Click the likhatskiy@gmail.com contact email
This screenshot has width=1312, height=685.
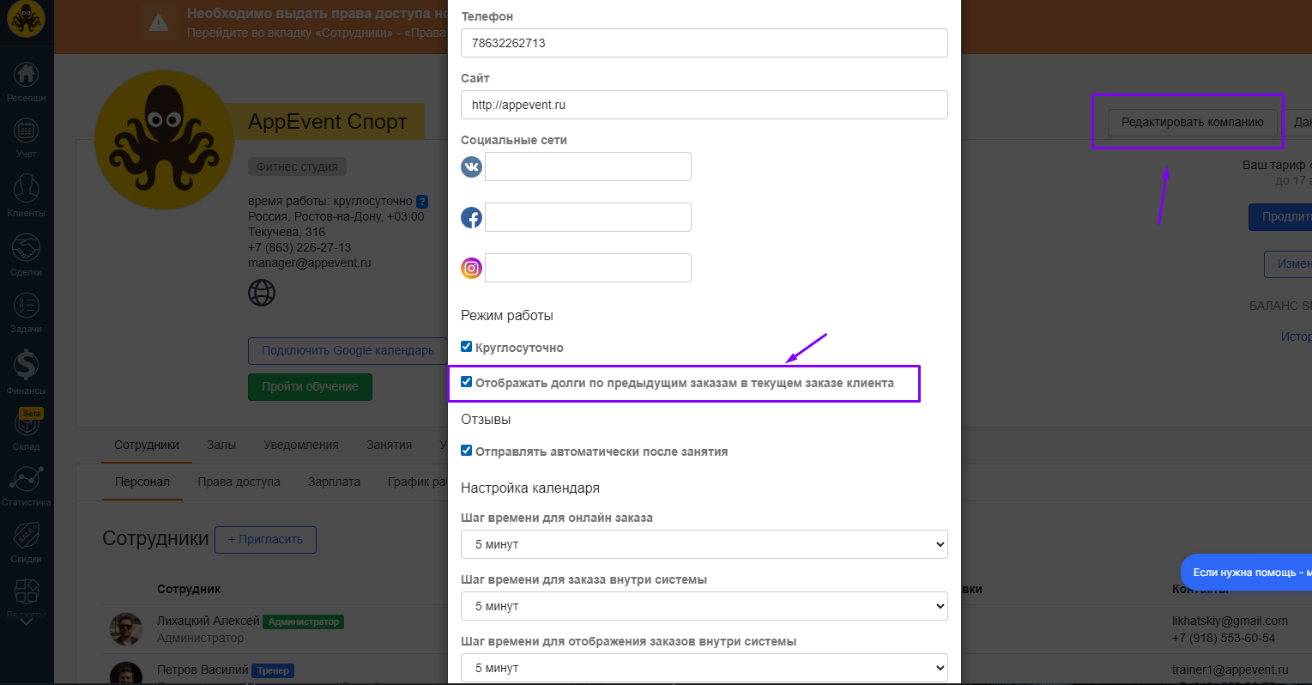(1230, 621)
